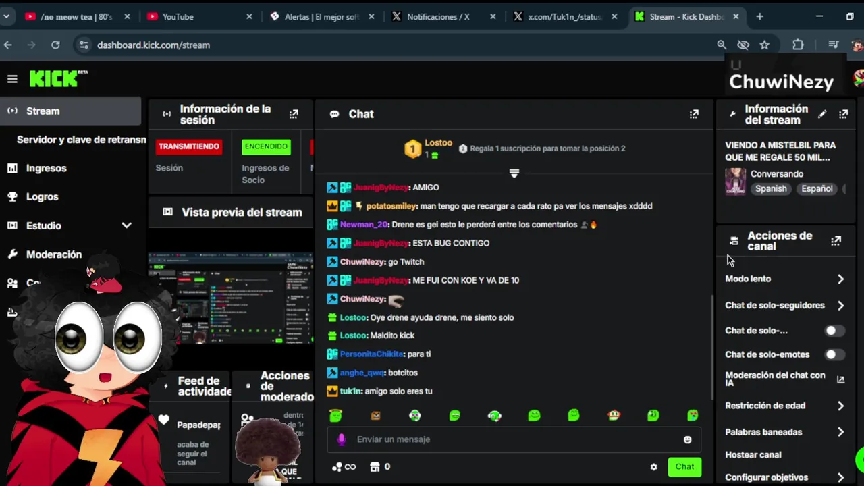
Task: Click the gift sub icon beside Regala
Action: pyautogui.click(x=463, y=148)
